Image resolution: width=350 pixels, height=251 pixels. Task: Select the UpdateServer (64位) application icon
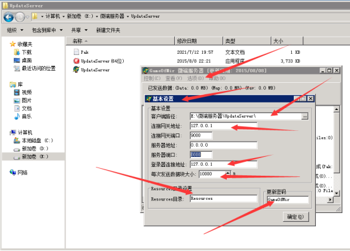(x=76, y=61)
